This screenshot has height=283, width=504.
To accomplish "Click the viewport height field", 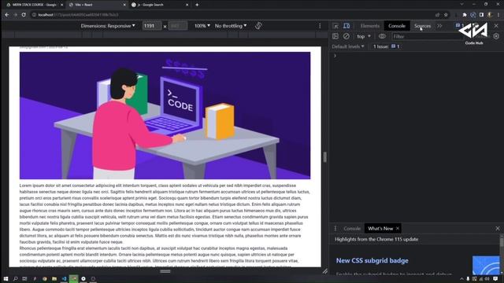I will pos(177,26).
